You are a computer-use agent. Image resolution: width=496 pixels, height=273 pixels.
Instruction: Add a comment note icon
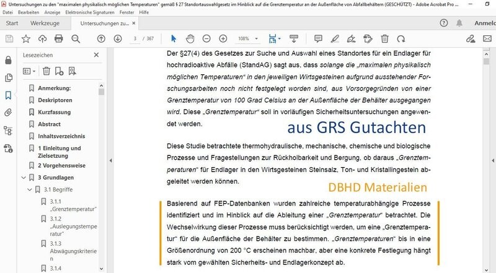318,38
